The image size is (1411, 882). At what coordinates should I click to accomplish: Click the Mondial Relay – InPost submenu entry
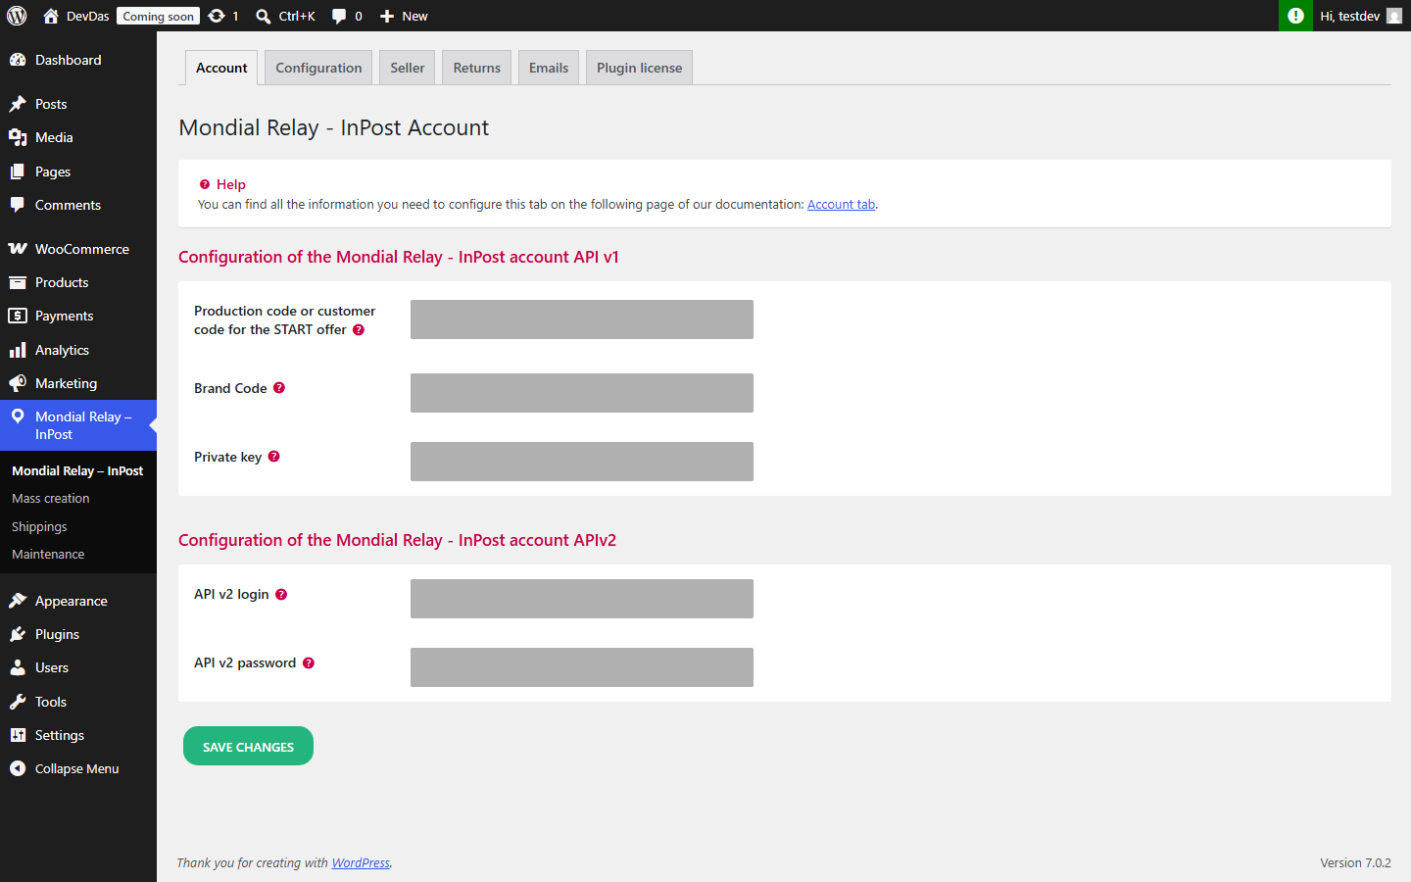pyautogui.click(x=78, y=470)
